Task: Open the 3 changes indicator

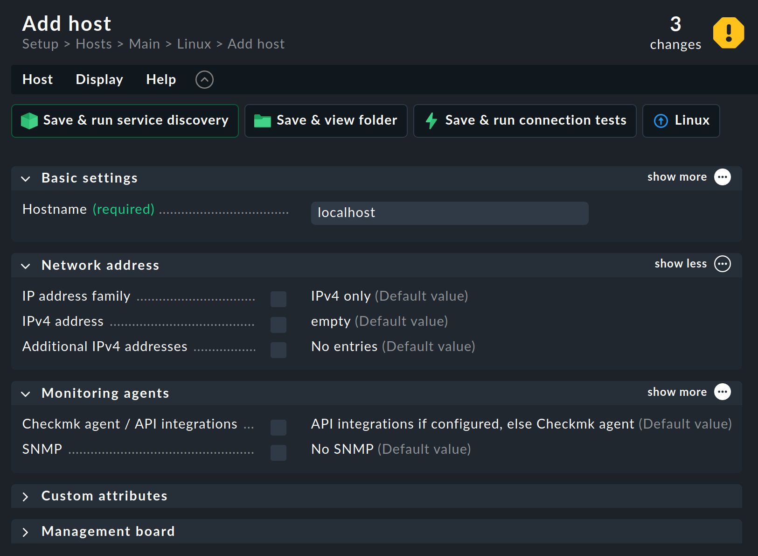Action: coord(675,33)
